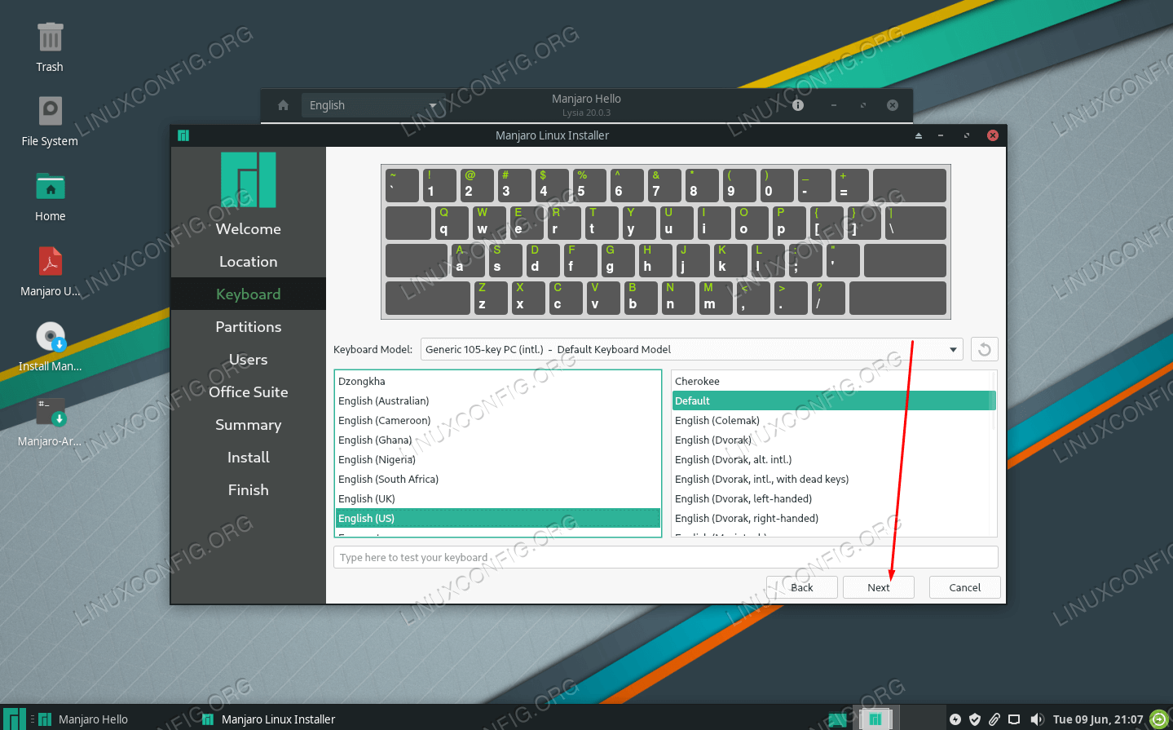Go to the Summary installer step
The width and height of the screenshot is (1173, 730).
point(249,425)
